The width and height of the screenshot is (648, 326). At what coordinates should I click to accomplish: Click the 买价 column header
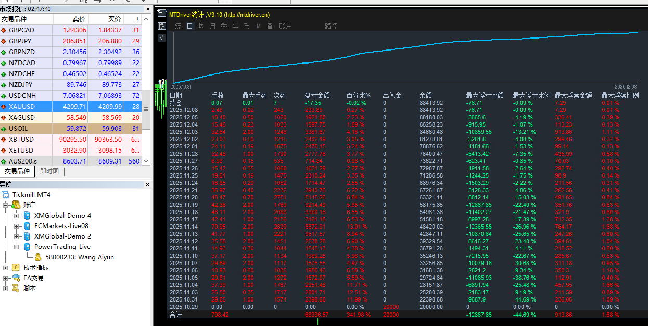click(x=106, y=19)
